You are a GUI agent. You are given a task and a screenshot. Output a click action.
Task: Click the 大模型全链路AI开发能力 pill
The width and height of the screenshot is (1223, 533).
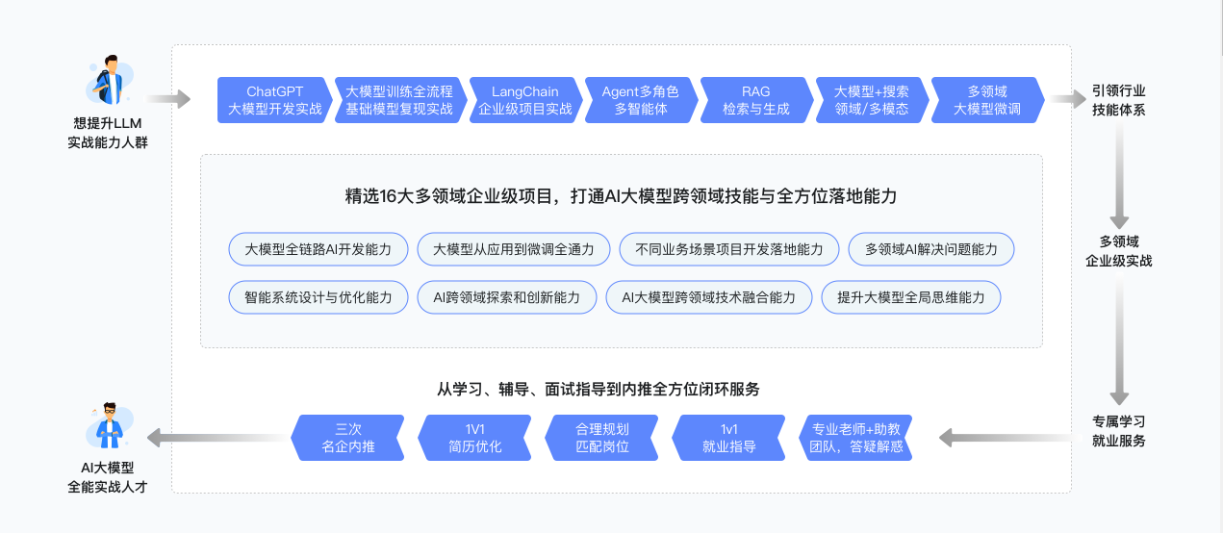point(318,249)
